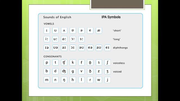Image resolution: width=180 pixels, height=101 pixels.
Task: Click the schwa ə symbol tile
Action: click(82, 31)
